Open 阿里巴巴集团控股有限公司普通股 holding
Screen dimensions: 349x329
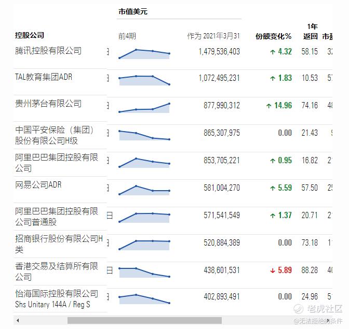coord(57,217)
